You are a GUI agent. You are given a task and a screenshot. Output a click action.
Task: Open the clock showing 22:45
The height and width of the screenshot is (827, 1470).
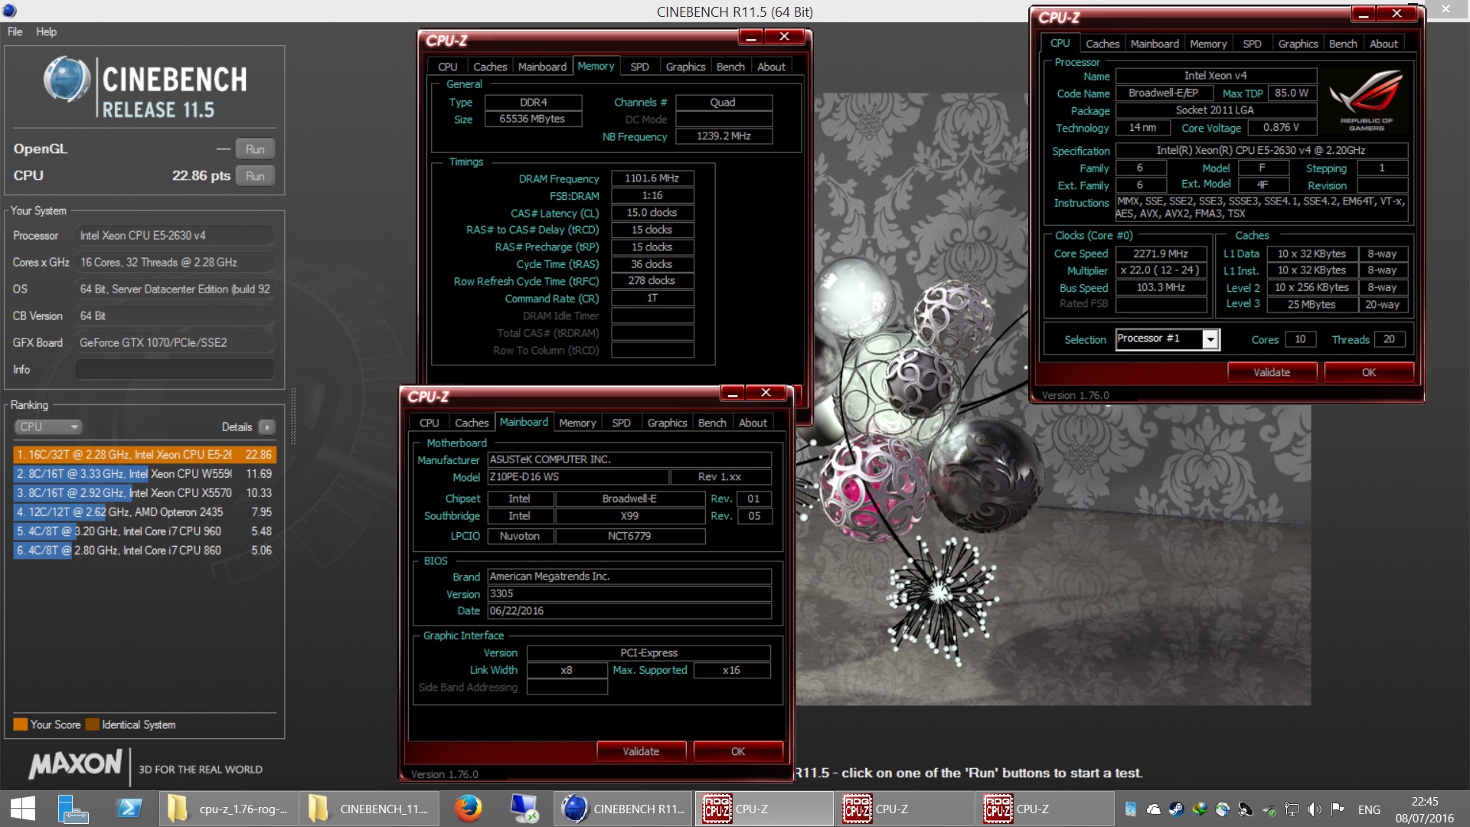1424,809
